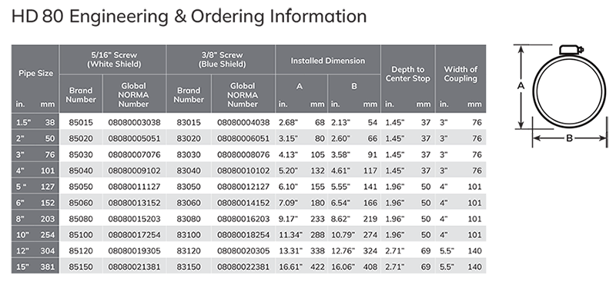
Task: Select NORMA number 08080004038
Action: coord(243,122)
